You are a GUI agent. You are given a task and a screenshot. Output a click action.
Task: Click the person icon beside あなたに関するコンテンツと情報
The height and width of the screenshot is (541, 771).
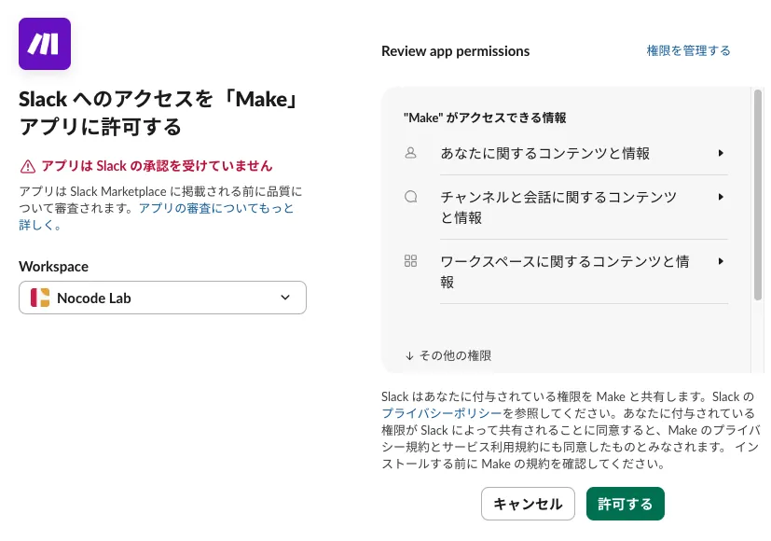[x=410, y=153]
